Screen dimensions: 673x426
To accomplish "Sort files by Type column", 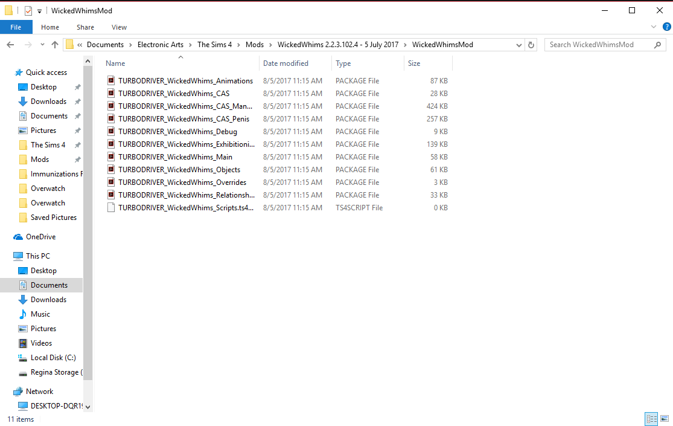I will [x=343, y=63].
